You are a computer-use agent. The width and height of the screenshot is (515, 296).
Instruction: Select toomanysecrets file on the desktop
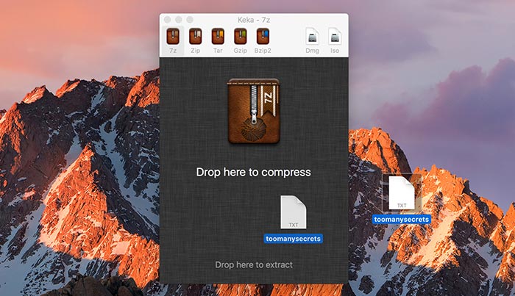(402, 192)
